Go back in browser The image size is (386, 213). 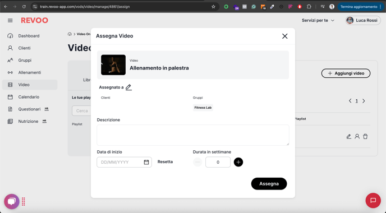point(6,7)
